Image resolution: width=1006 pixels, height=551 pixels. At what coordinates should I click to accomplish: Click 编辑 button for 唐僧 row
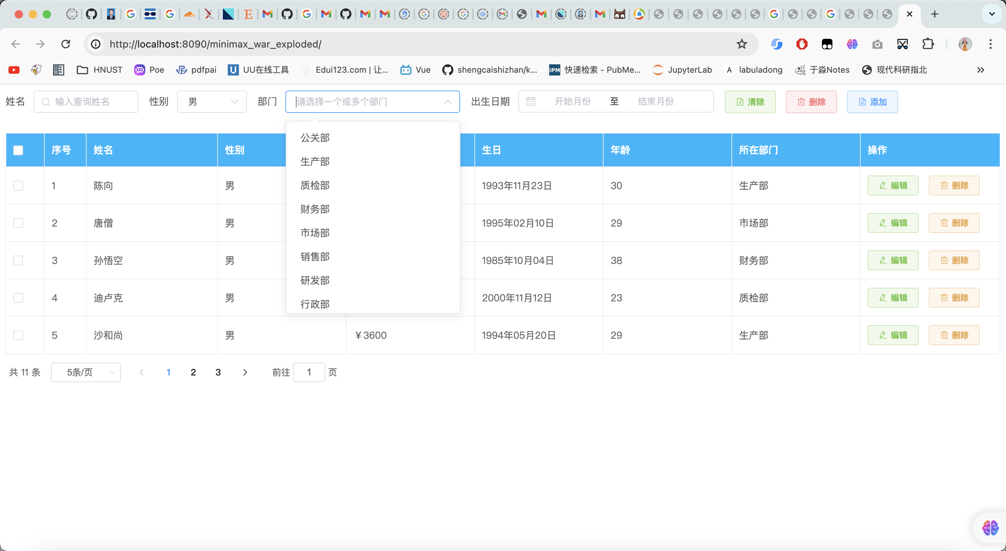tap(893, 223)
